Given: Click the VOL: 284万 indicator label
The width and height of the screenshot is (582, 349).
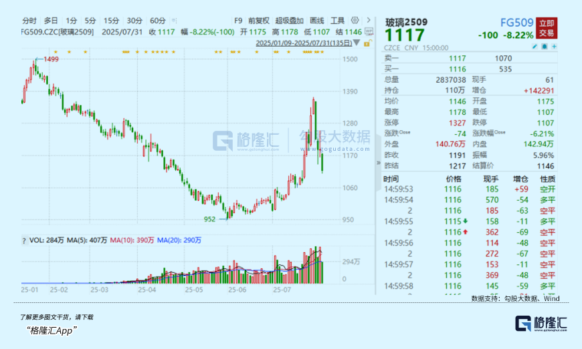Looking at the screenshot, I should [x=46, y=240].
